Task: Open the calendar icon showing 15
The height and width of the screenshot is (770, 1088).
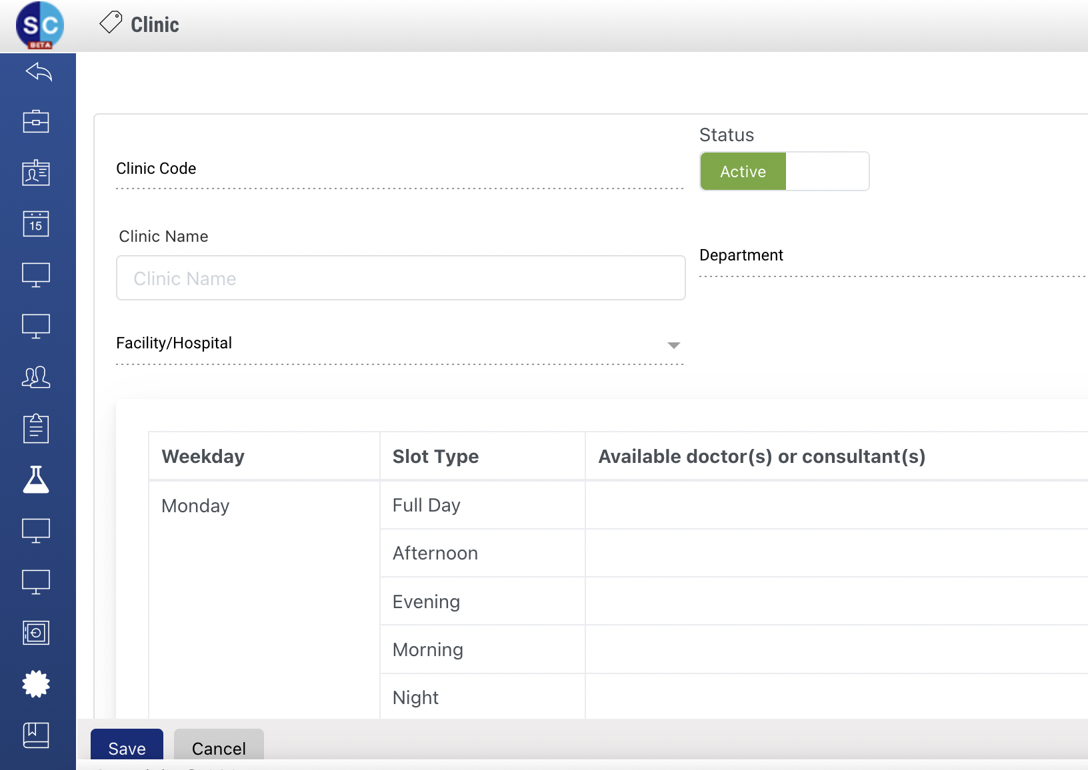Action: (x=36, y=224)
